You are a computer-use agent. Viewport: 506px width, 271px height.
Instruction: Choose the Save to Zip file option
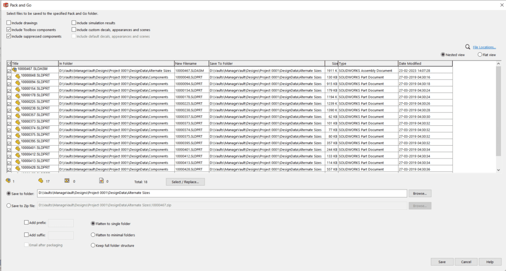pyautogui.click(x=8, y=205)
